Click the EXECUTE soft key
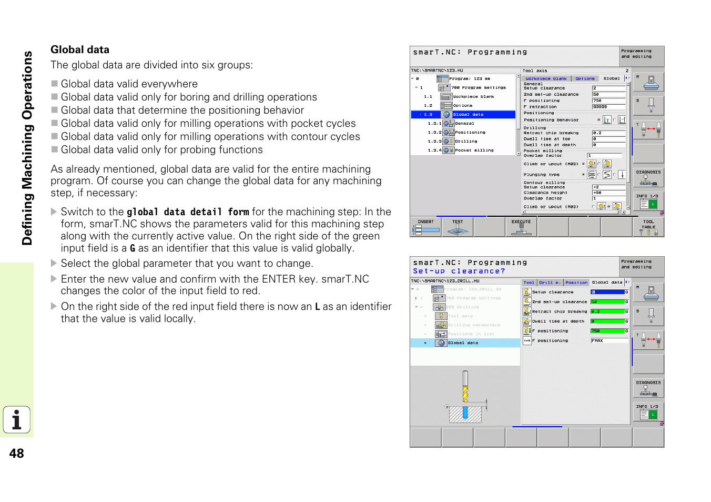711x502 pixels. coord(521,227)
